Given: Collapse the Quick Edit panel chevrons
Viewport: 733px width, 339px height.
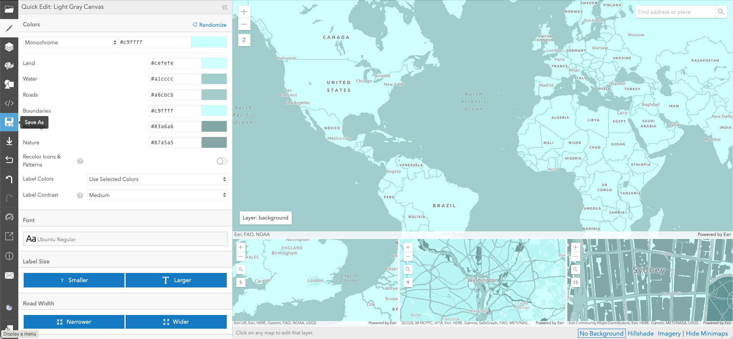Looking at the screenshot, I should click(224, 7).
